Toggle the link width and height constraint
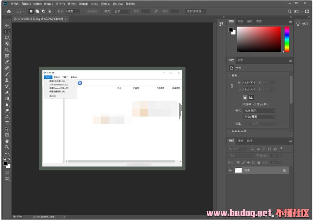 coord(232,86)
